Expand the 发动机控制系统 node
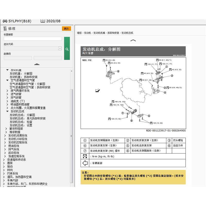 coord(5,142)
